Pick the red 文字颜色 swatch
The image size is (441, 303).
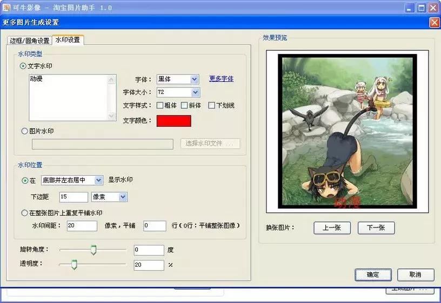click(x=174, y=121)
